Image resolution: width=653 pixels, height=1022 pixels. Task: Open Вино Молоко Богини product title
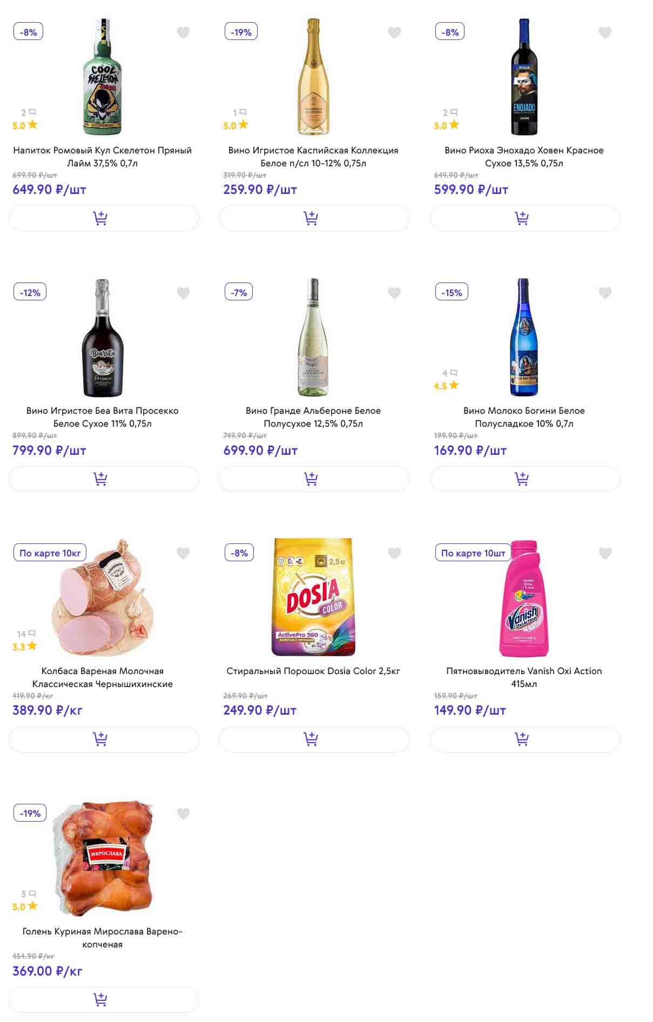tap(524, 417)
